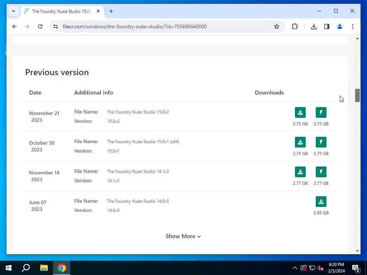The width and height of the screenshot is (367, 275).
Task: Open Windows Start menu
Action: click(x=9, y=268)
